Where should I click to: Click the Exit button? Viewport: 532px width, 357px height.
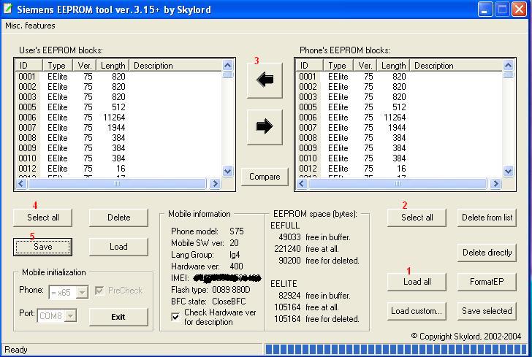(118, 317)
